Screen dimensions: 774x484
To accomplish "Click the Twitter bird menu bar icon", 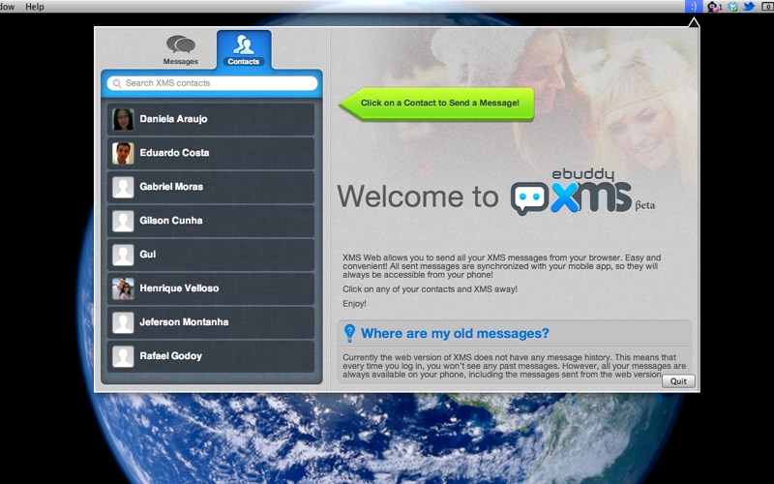I will point(749,7).
